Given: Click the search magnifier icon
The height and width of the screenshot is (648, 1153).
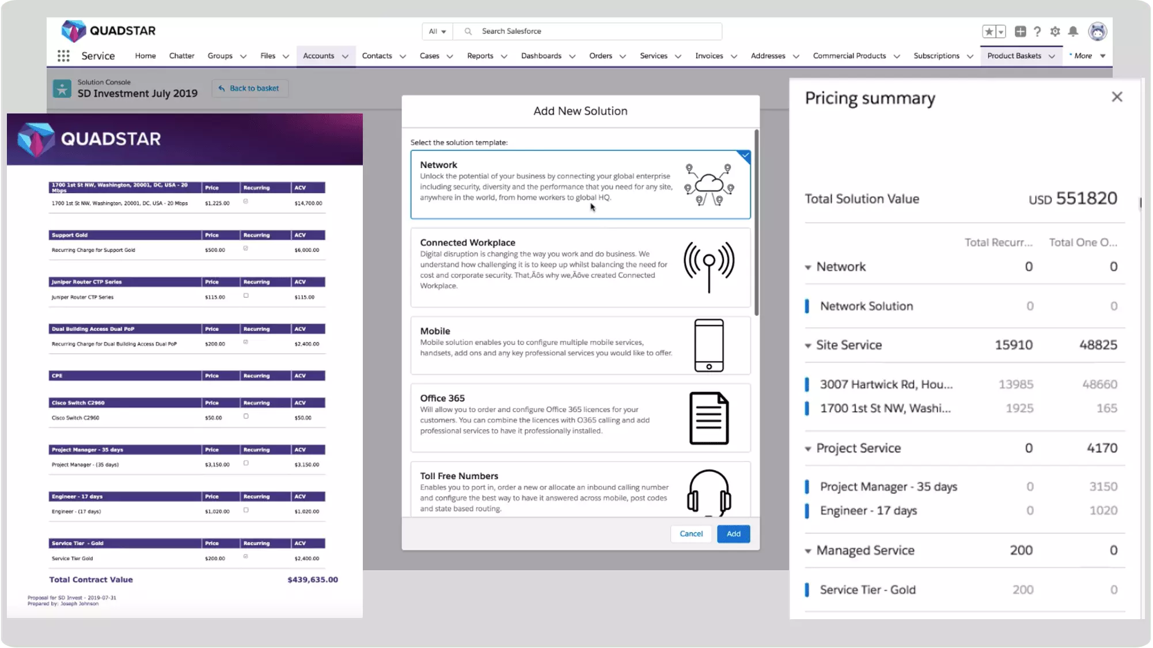Looking at the screenshot, I should click(468, 31).
